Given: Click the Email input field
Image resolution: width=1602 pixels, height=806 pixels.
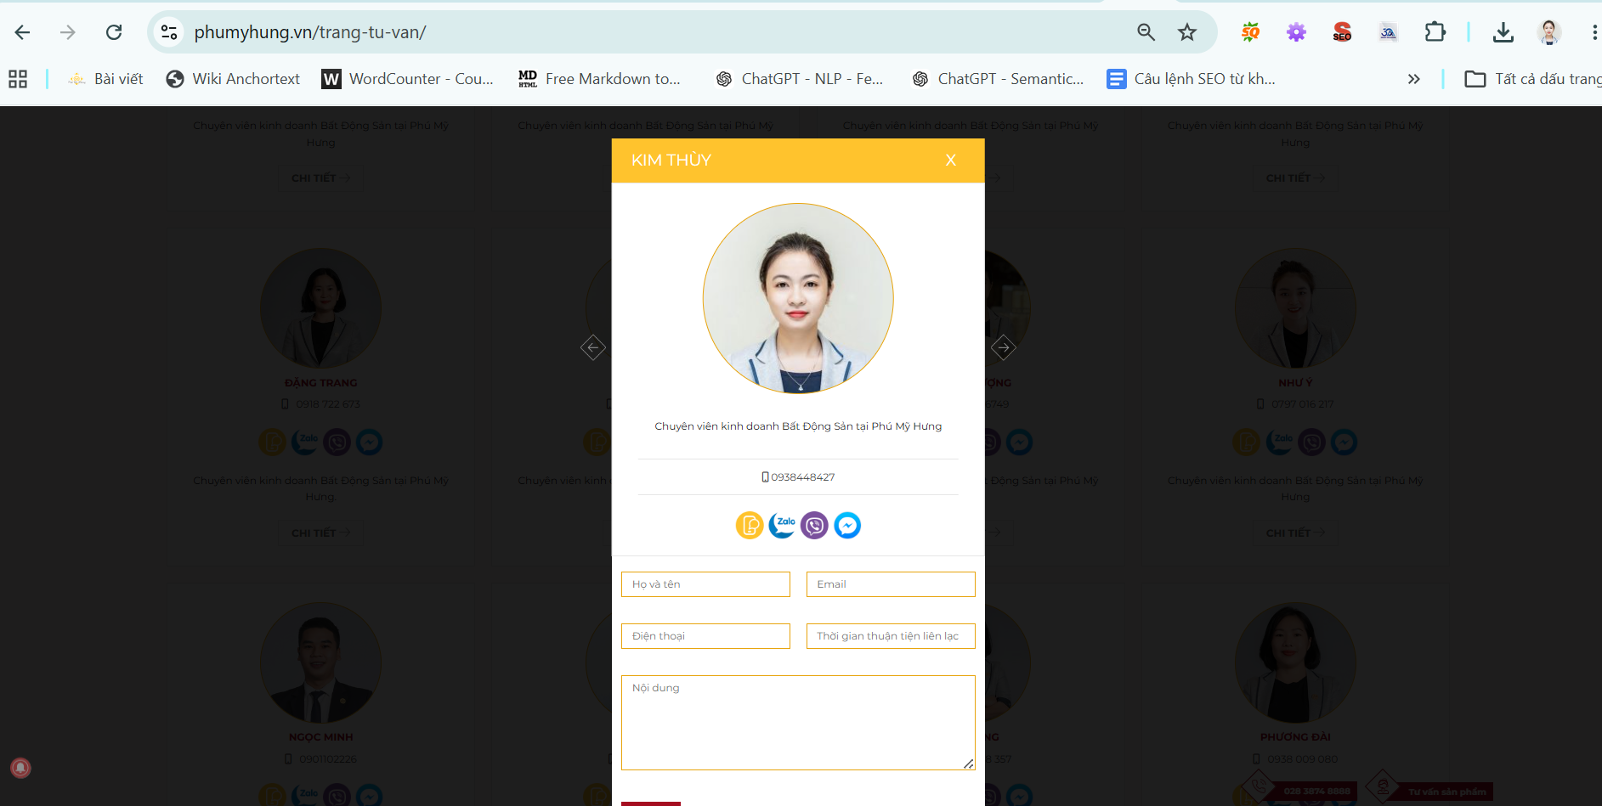Looking at the screenshot, I should point(891,584).
